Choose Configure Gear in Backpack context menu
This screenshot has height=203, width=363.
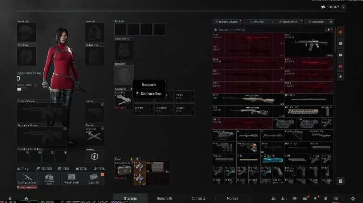click(149, 94)
